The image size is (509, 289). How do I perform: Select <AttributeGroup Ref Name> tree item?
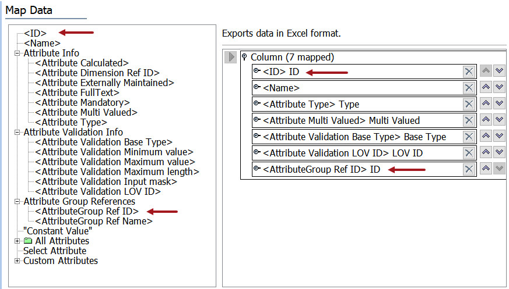click(93, 221)
